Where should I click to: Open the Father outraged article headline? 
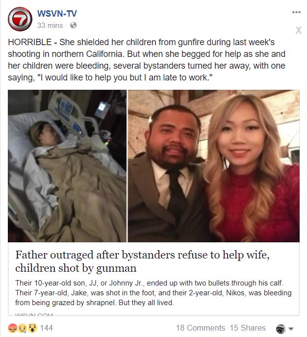pyautogui.click(x=142, y=261)
